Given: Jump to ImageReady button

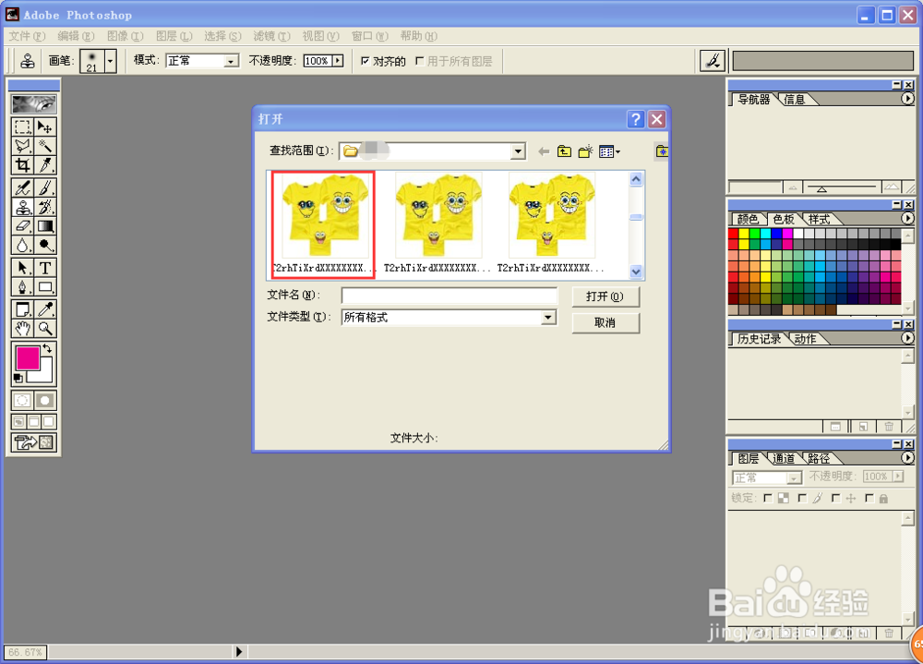Looking at the screenshot, I should point(34,441).
